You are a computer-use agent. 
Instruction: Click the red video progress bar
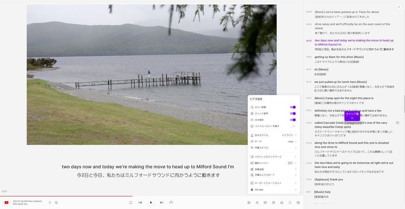66,196
